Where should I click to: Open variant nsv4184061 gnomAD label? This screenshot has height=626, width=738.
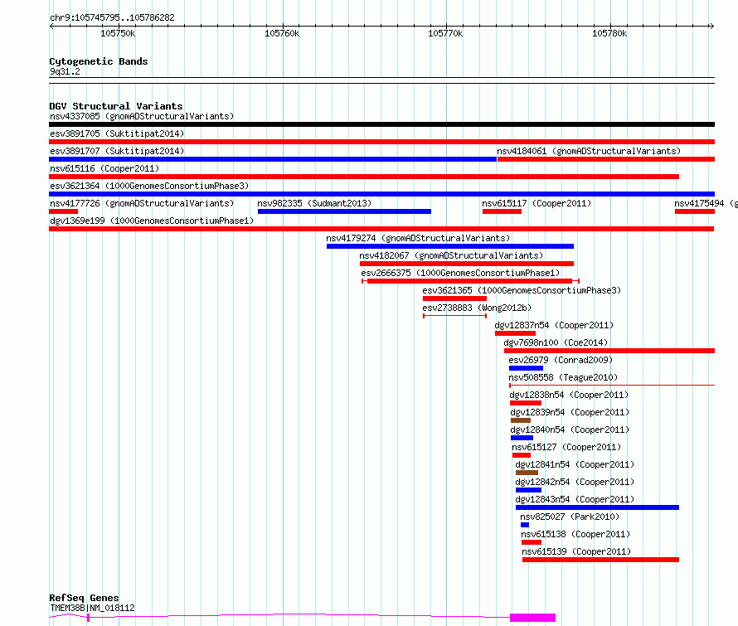589,151
